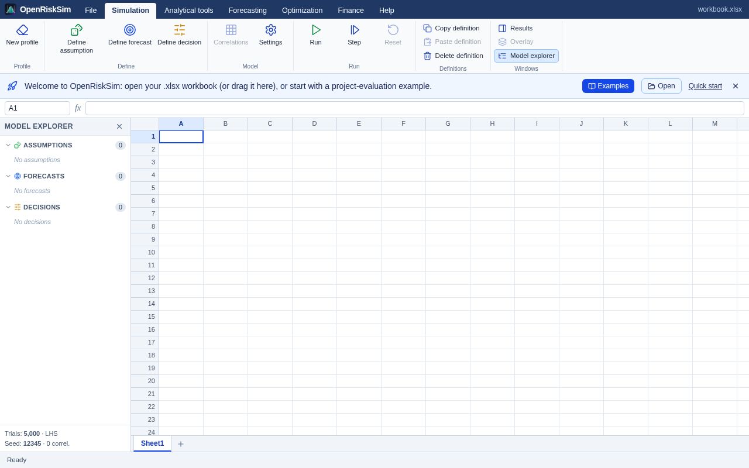Open Define assumption tool

pos(77,39)
